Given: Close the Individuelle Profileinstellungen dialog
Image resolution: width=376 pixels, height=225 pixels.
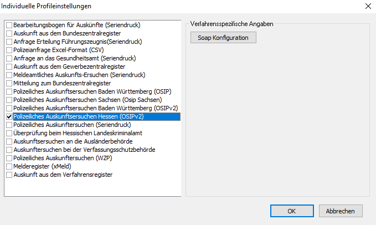Looking at the screenshot, I should click(x=368, y=6).
